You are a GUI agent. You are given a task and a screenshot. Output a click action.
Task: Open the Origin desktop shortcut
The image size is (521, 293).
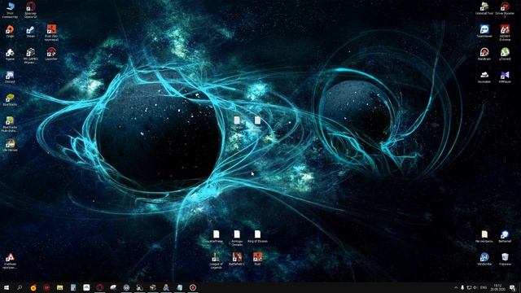point(10,31)
